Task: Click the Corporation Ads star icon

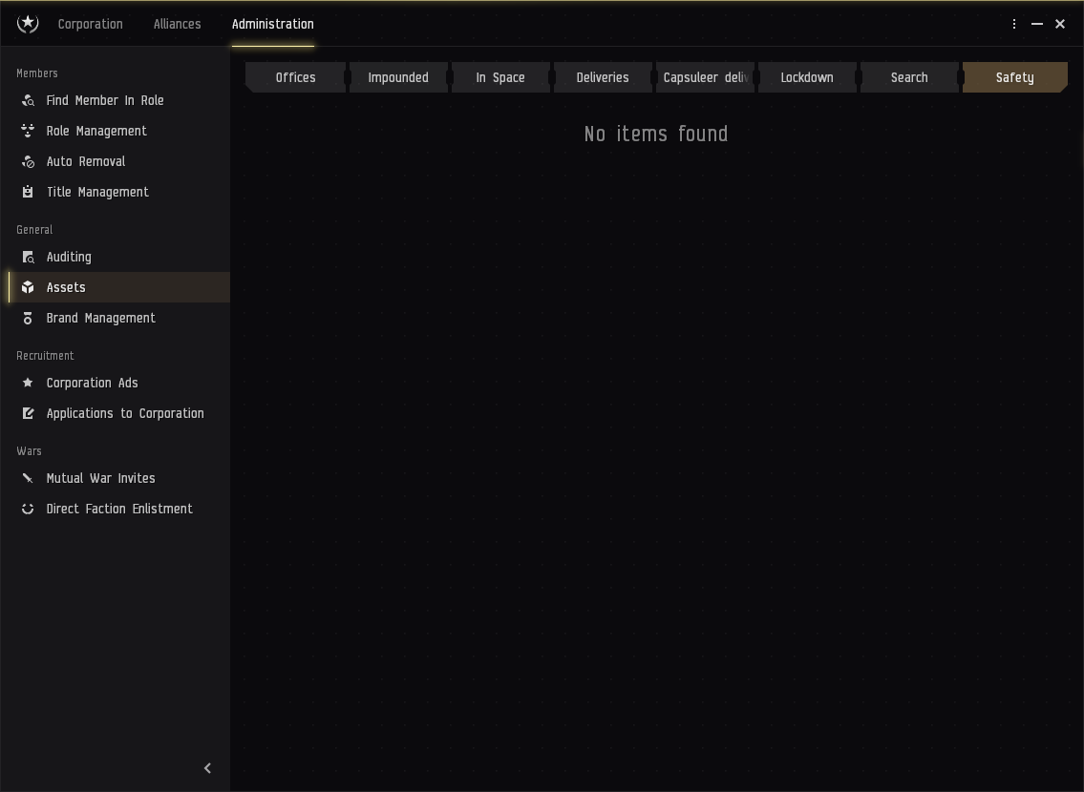Action: pos(28,383)
